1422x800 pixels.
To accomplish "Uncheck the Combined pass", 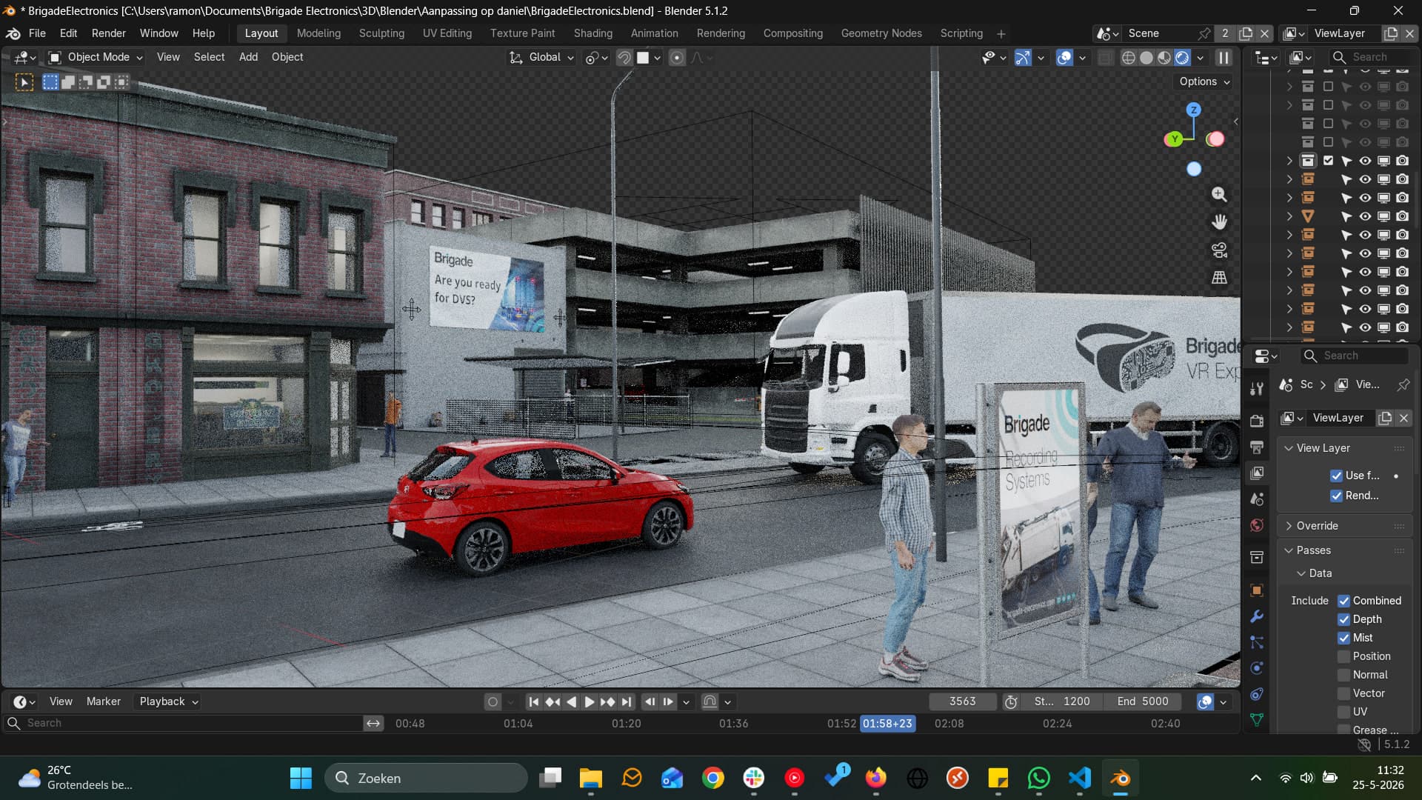I will coord(1343,601).
